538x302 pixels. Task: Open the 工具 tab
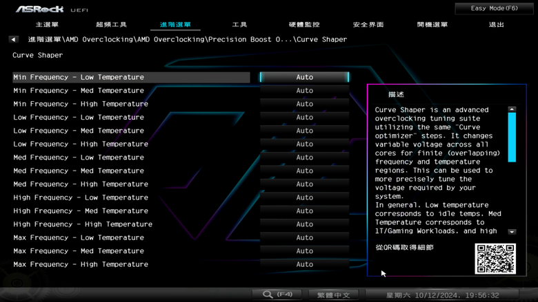pyautogui.click(x=239, y=25)
